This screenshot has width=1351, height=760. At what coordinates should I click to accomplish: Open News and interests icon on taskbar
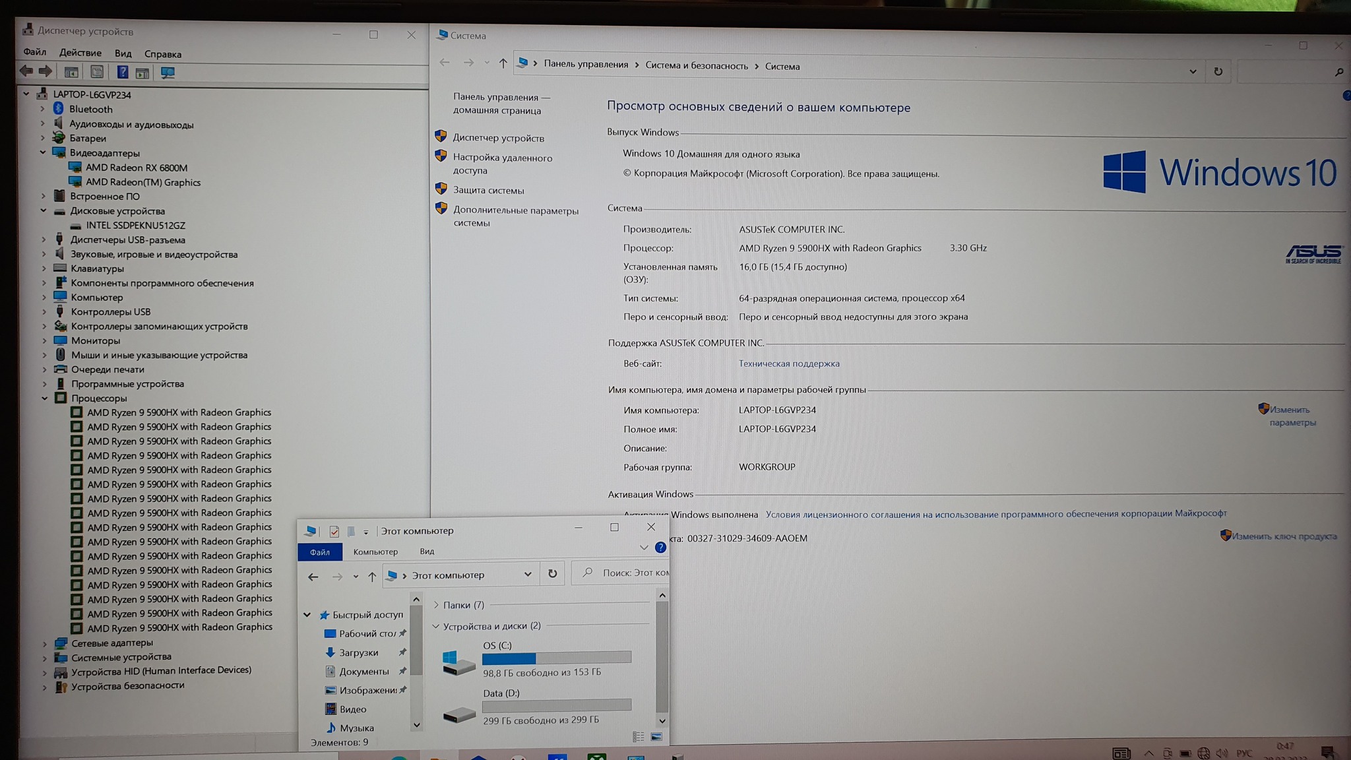[1121, 753]
